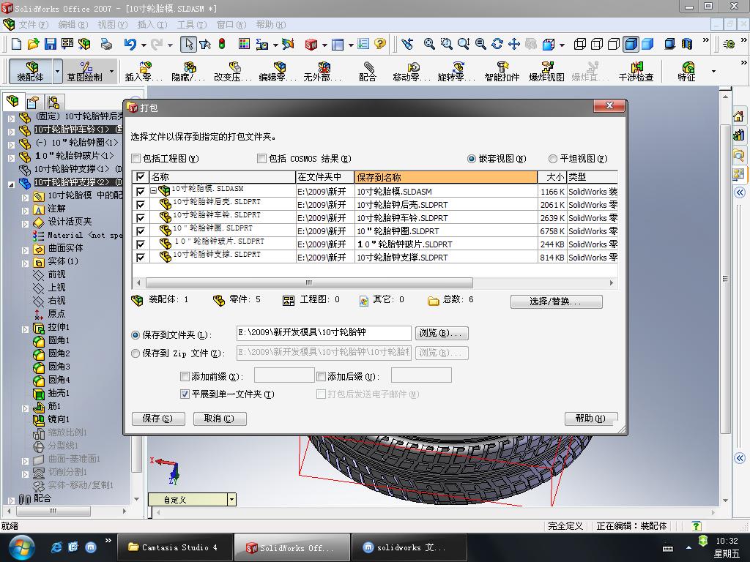Click the New document icon
Image resolution: width=750 pixels, height=562 pixels.
[x=16, y=44]
